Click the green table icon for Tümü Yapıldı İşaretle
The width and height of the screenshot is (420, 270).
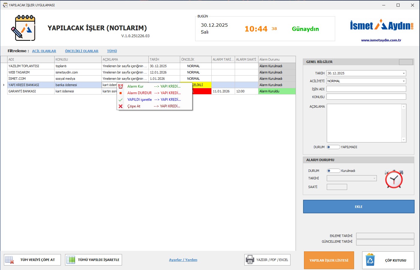click(71, 260)
